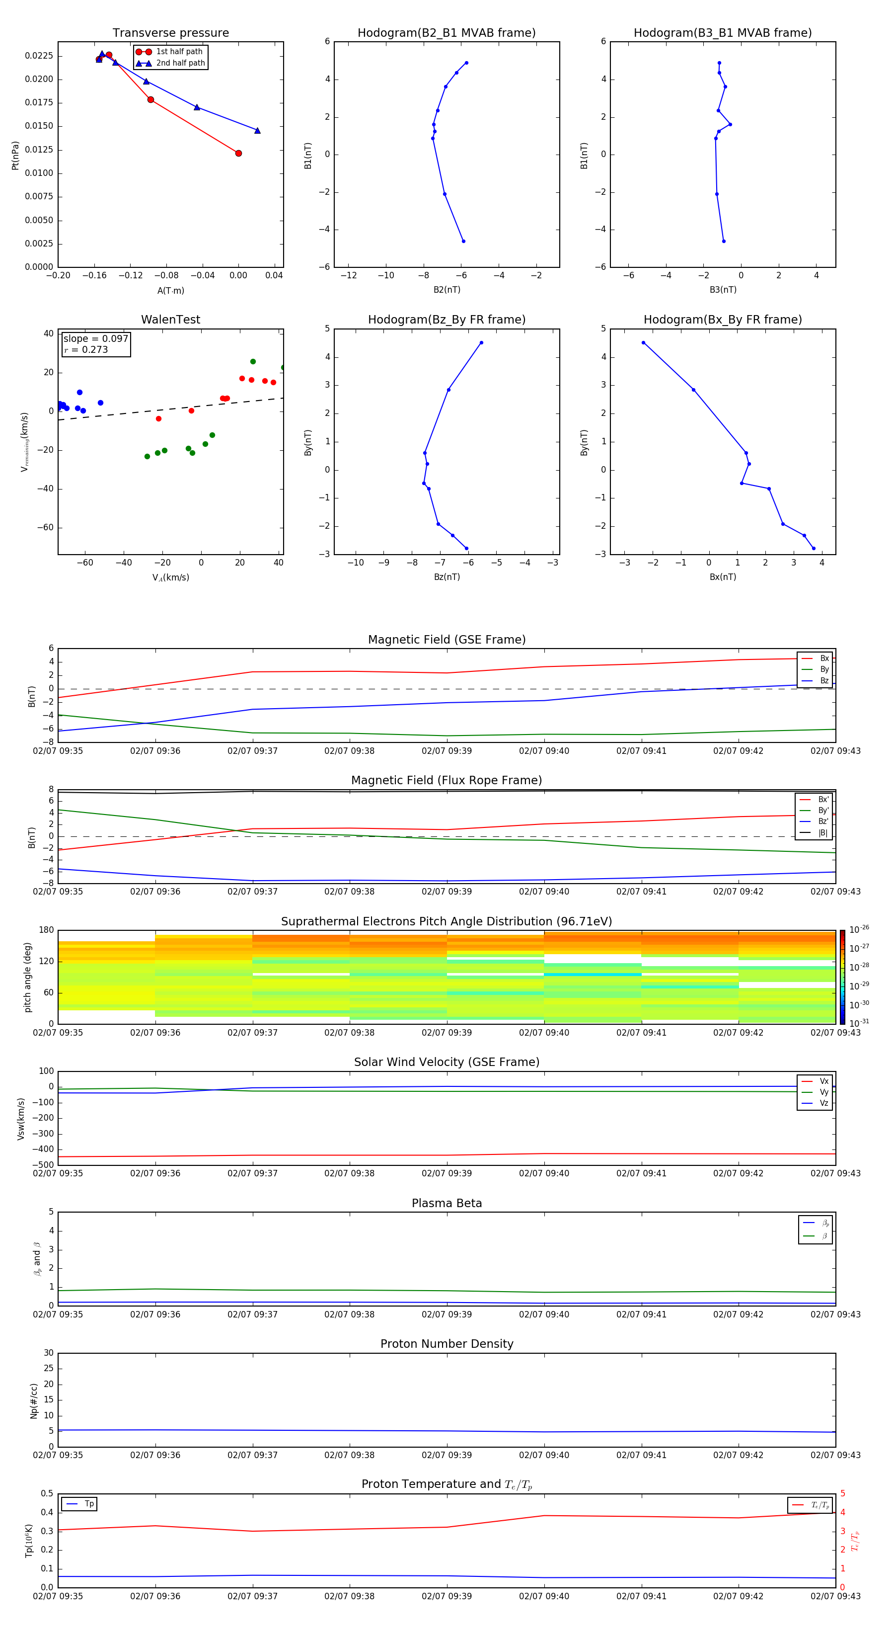Select Vx in the solar wind legend
Screen dimensions: 894x1640
coord(815,1082)
